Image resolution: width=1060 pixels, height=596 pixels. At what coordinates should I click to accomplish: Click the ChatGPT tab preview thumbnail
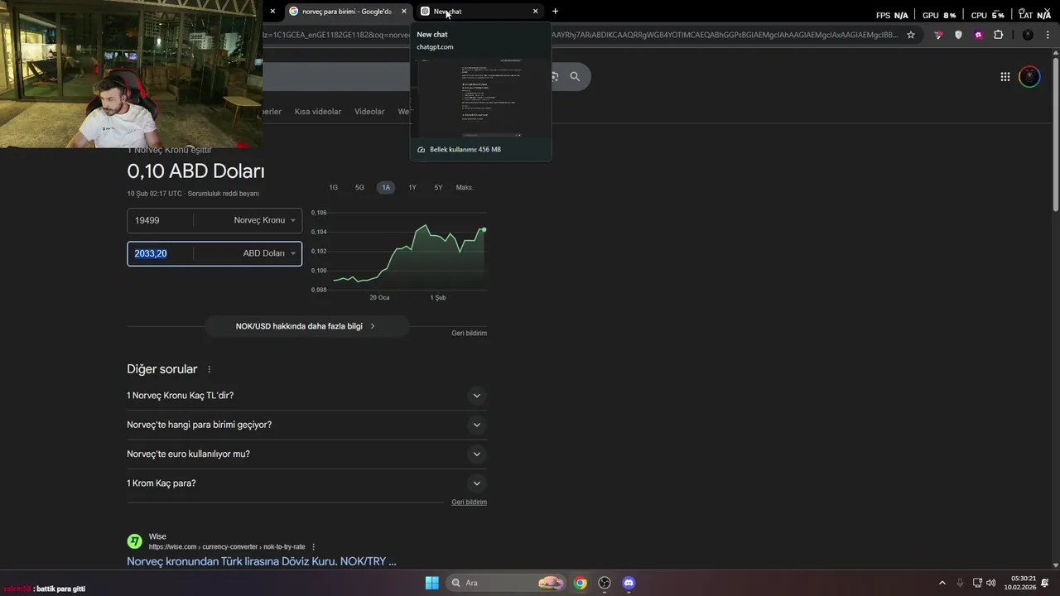pyautogui.click(x=481, y=98)
